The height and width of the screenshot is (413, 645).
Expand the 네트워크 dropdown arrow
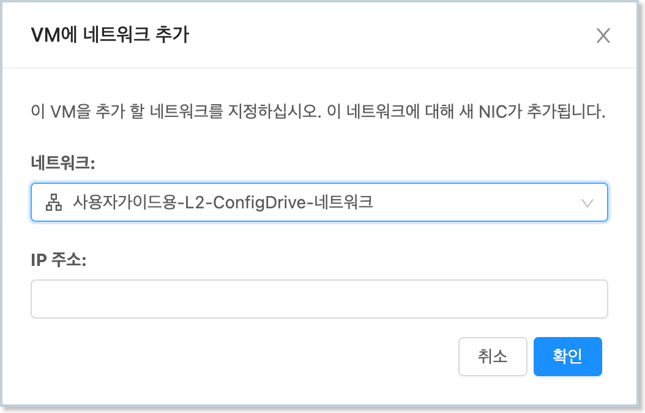587,203
